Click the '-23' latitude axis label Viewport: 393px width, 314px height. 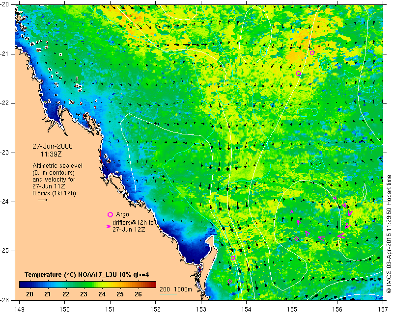coord(4,153)
